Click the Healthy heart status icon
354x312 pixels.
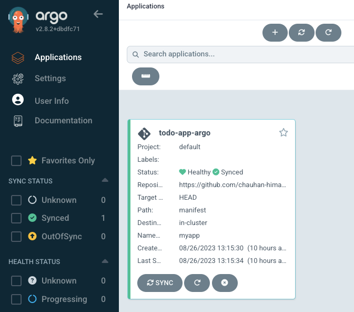pos(182,172)
